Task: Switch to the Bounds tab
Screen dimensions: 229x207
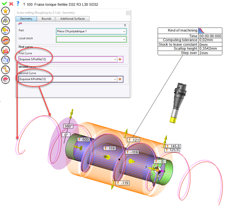Action: (46, 19)
